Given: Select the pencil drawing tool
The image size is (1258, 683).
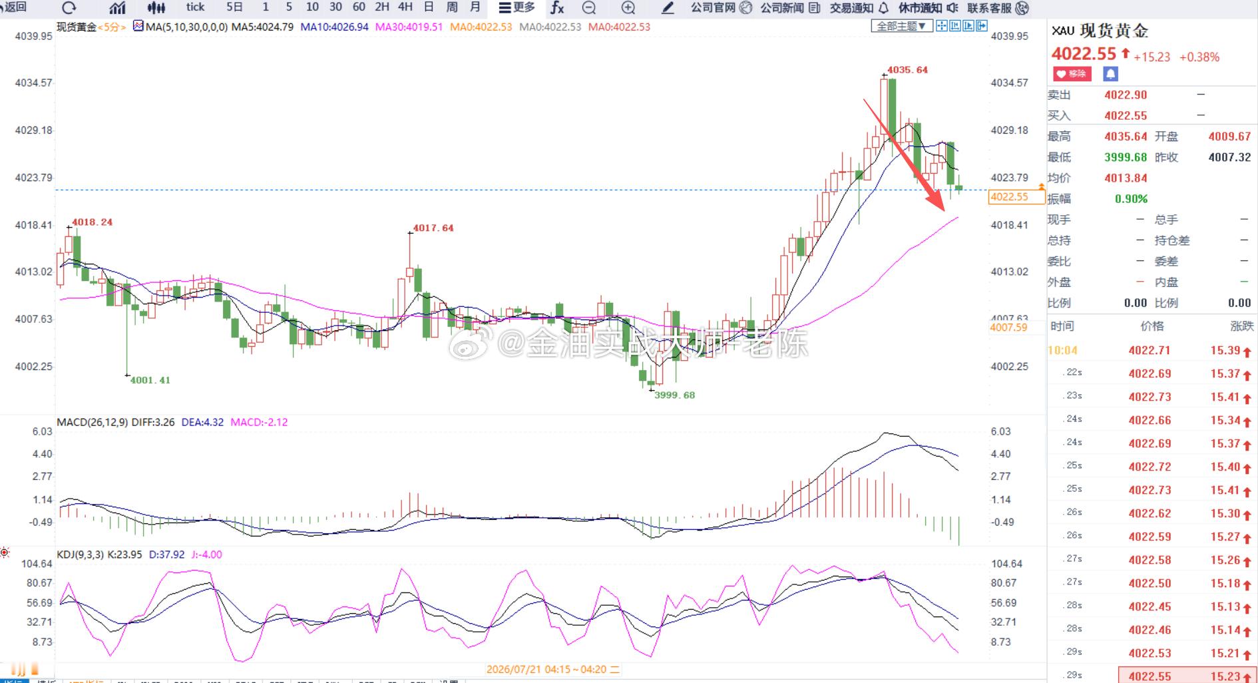Looking at the screenshot, I should pos(668,8).
